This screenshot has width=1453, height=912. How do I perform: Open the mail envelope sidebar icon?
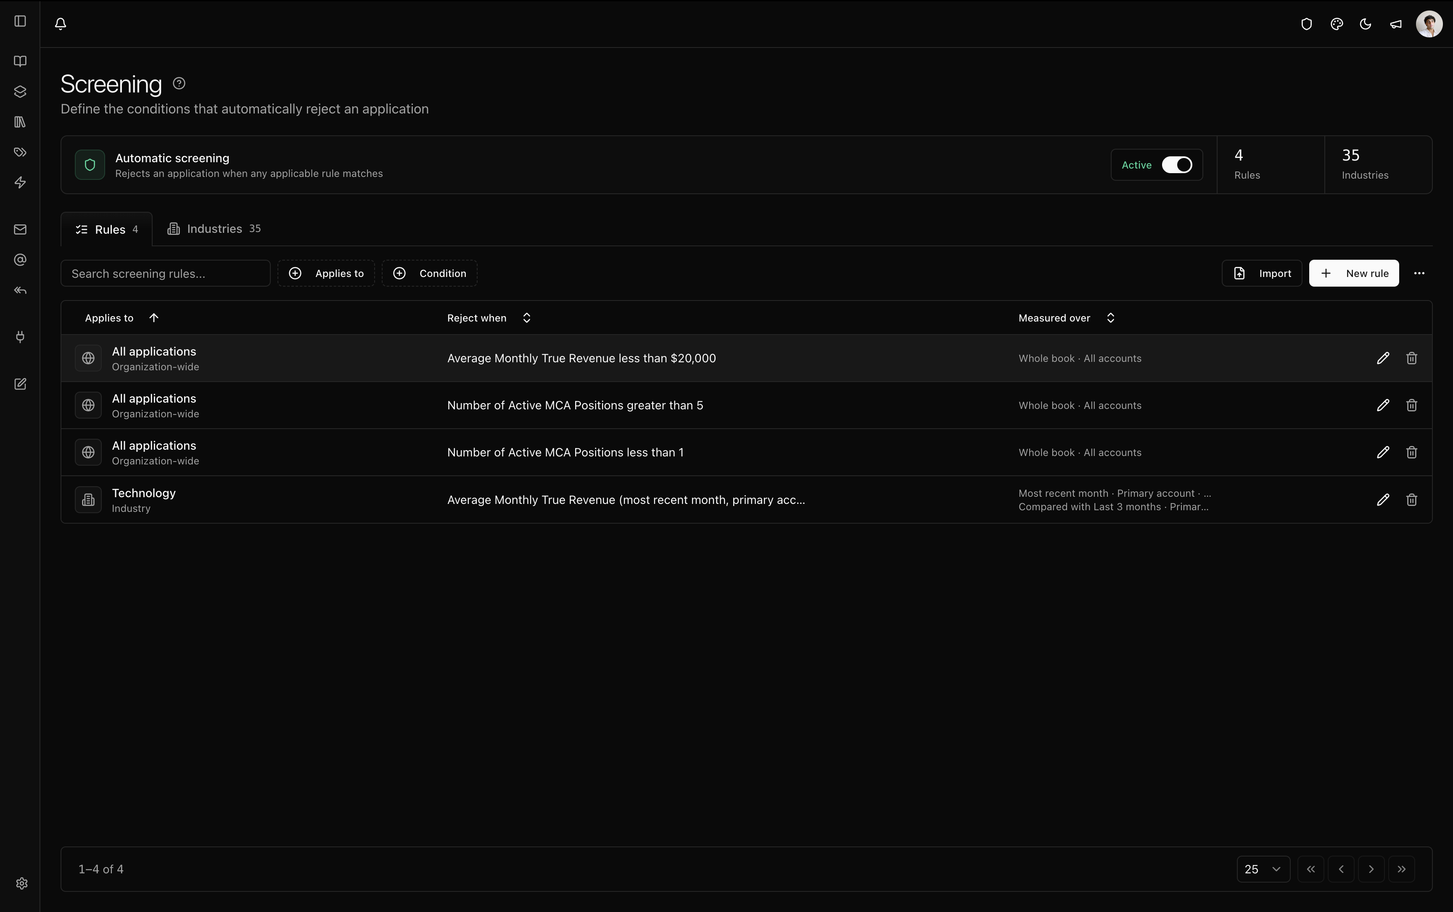[x=20, y=229]
